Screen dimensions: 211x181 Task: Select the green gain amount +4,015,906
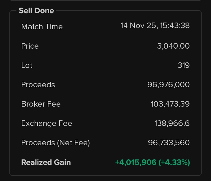click(136, 162)
